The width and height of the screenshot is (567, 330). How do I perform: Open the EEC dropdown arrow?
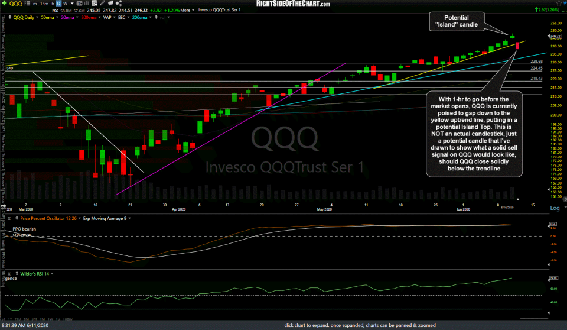(128, 17)
